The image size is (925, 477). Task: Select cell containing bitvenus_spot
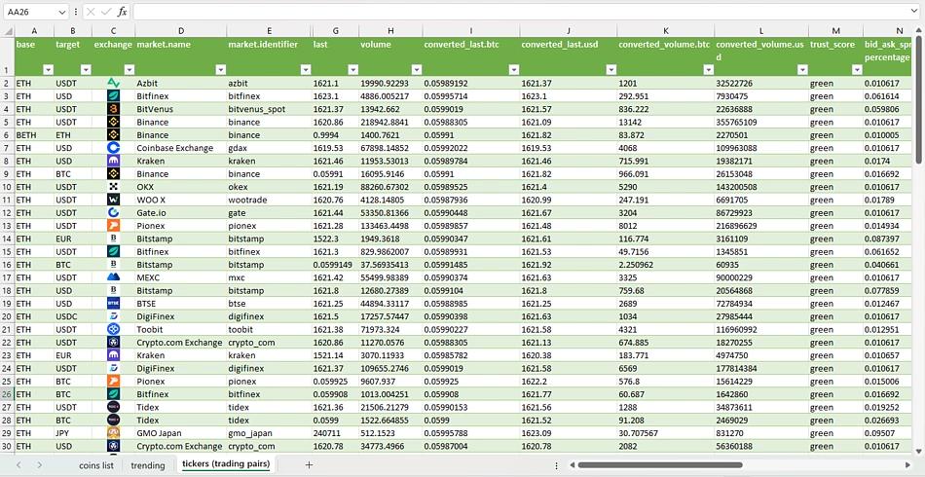269,109
